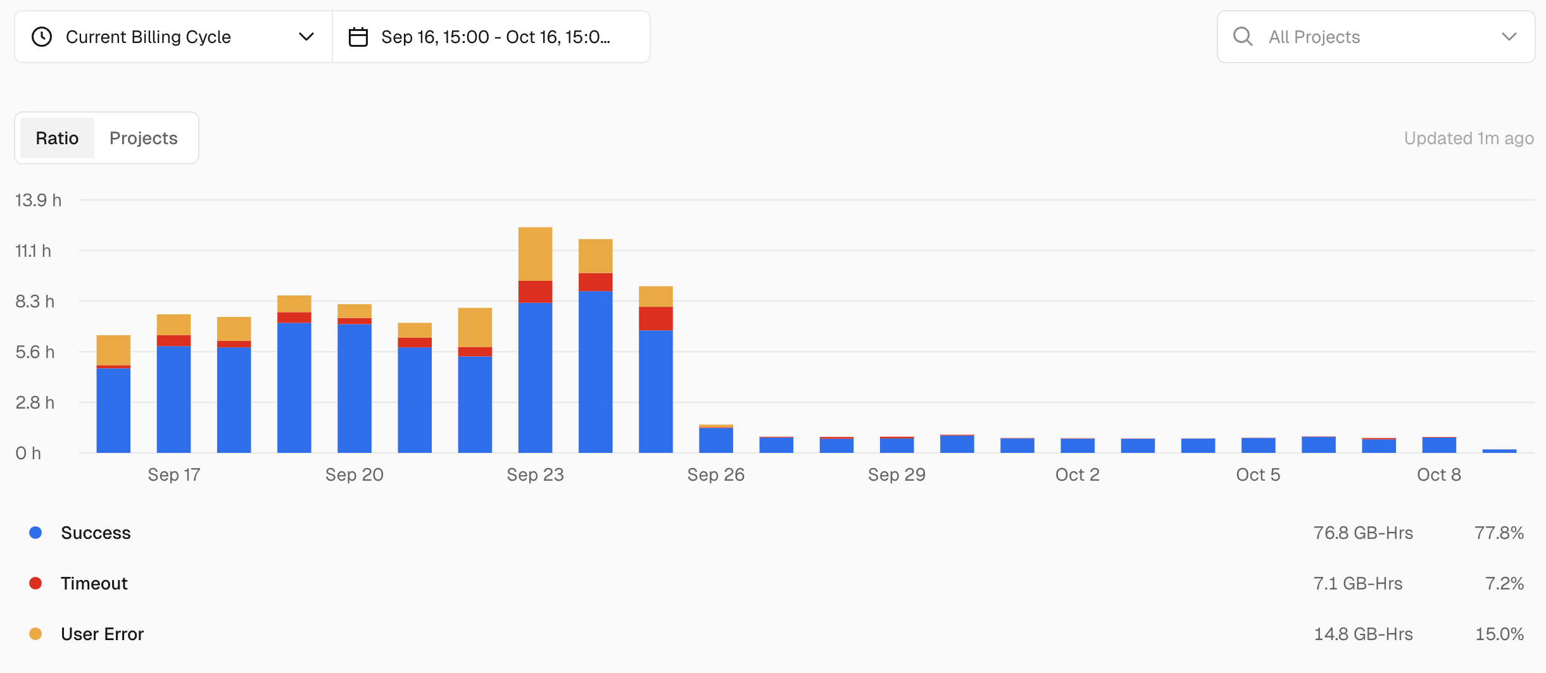Click the 13.9 h y-axis label
1546x673 pixels.
pos(38,200)
